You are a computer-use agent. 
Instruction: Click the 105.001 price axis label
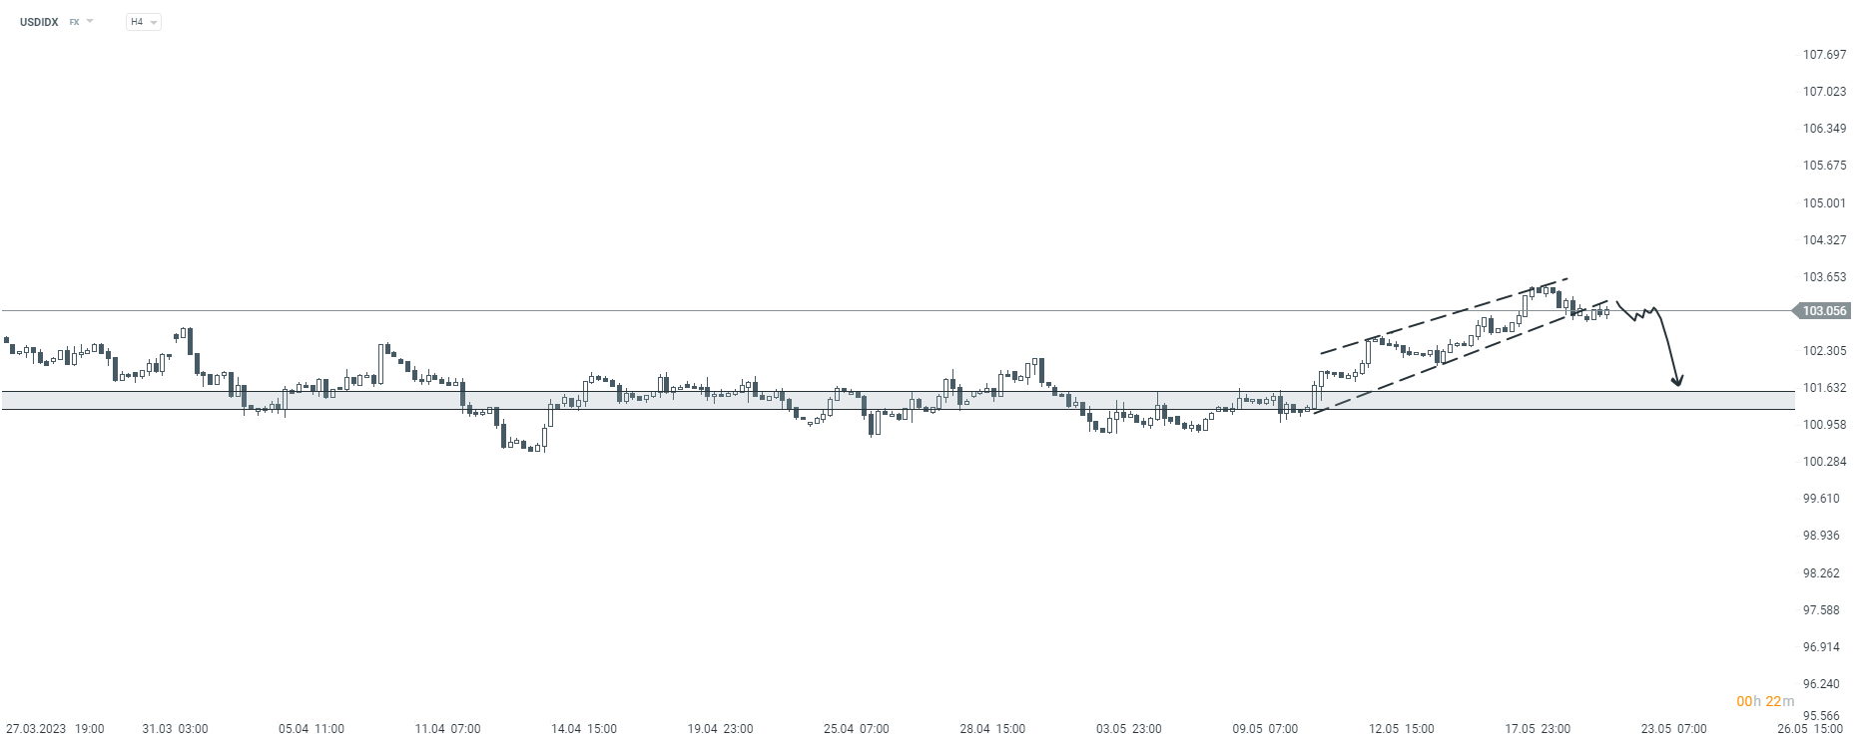click(1824, 203)
